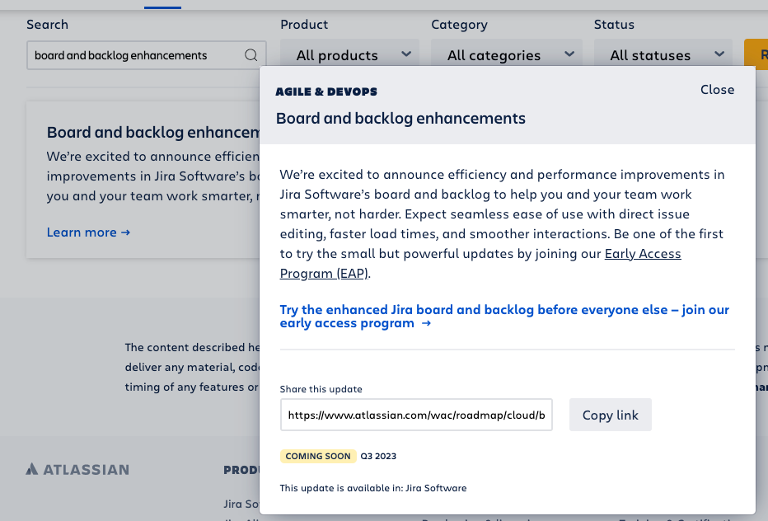The image size is (768, 521).
Task: Click the All products chevron arrow
Action: point(406,54)
